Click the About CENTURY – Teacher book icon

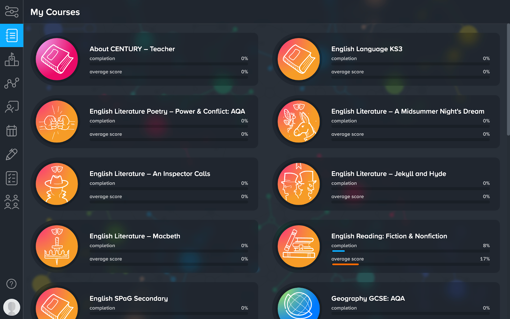57,59
